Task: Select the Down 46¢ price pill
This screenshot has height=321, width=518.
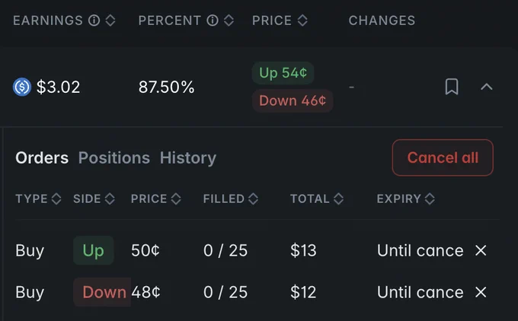Action: pos(293,100)
